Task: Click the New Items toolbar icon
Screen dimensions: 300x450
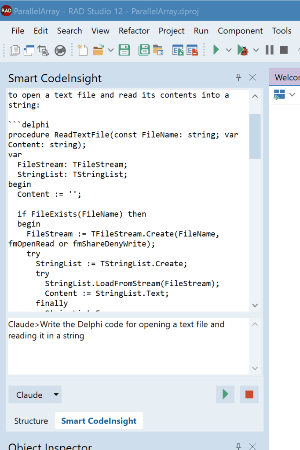Action: (83, 50)
